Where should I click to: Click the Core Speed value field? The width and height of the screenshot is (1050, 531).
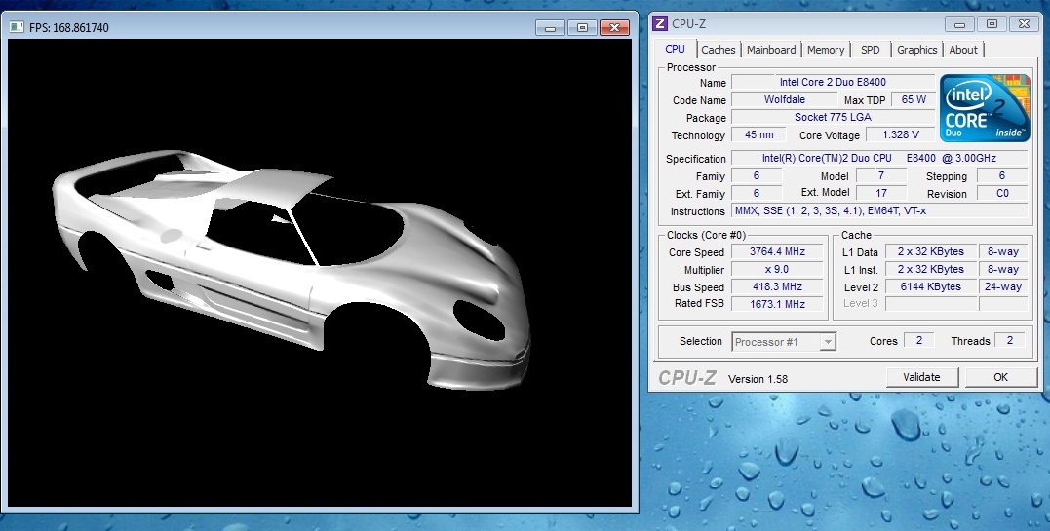point(777,252)
